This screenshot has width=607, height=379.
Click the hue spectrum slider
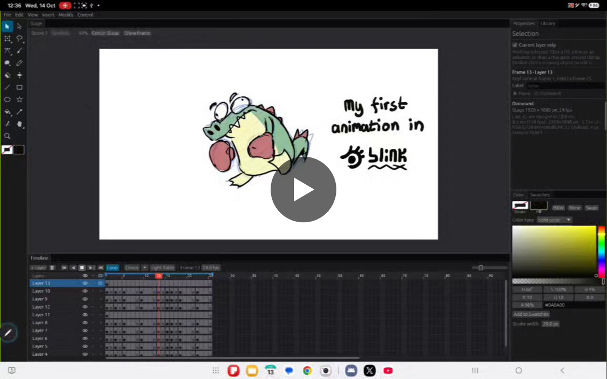pyautogui.click(x=601, y=251)
